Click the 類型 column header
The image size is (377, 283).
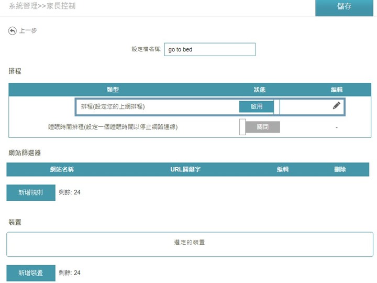click(x=113, y=90)
